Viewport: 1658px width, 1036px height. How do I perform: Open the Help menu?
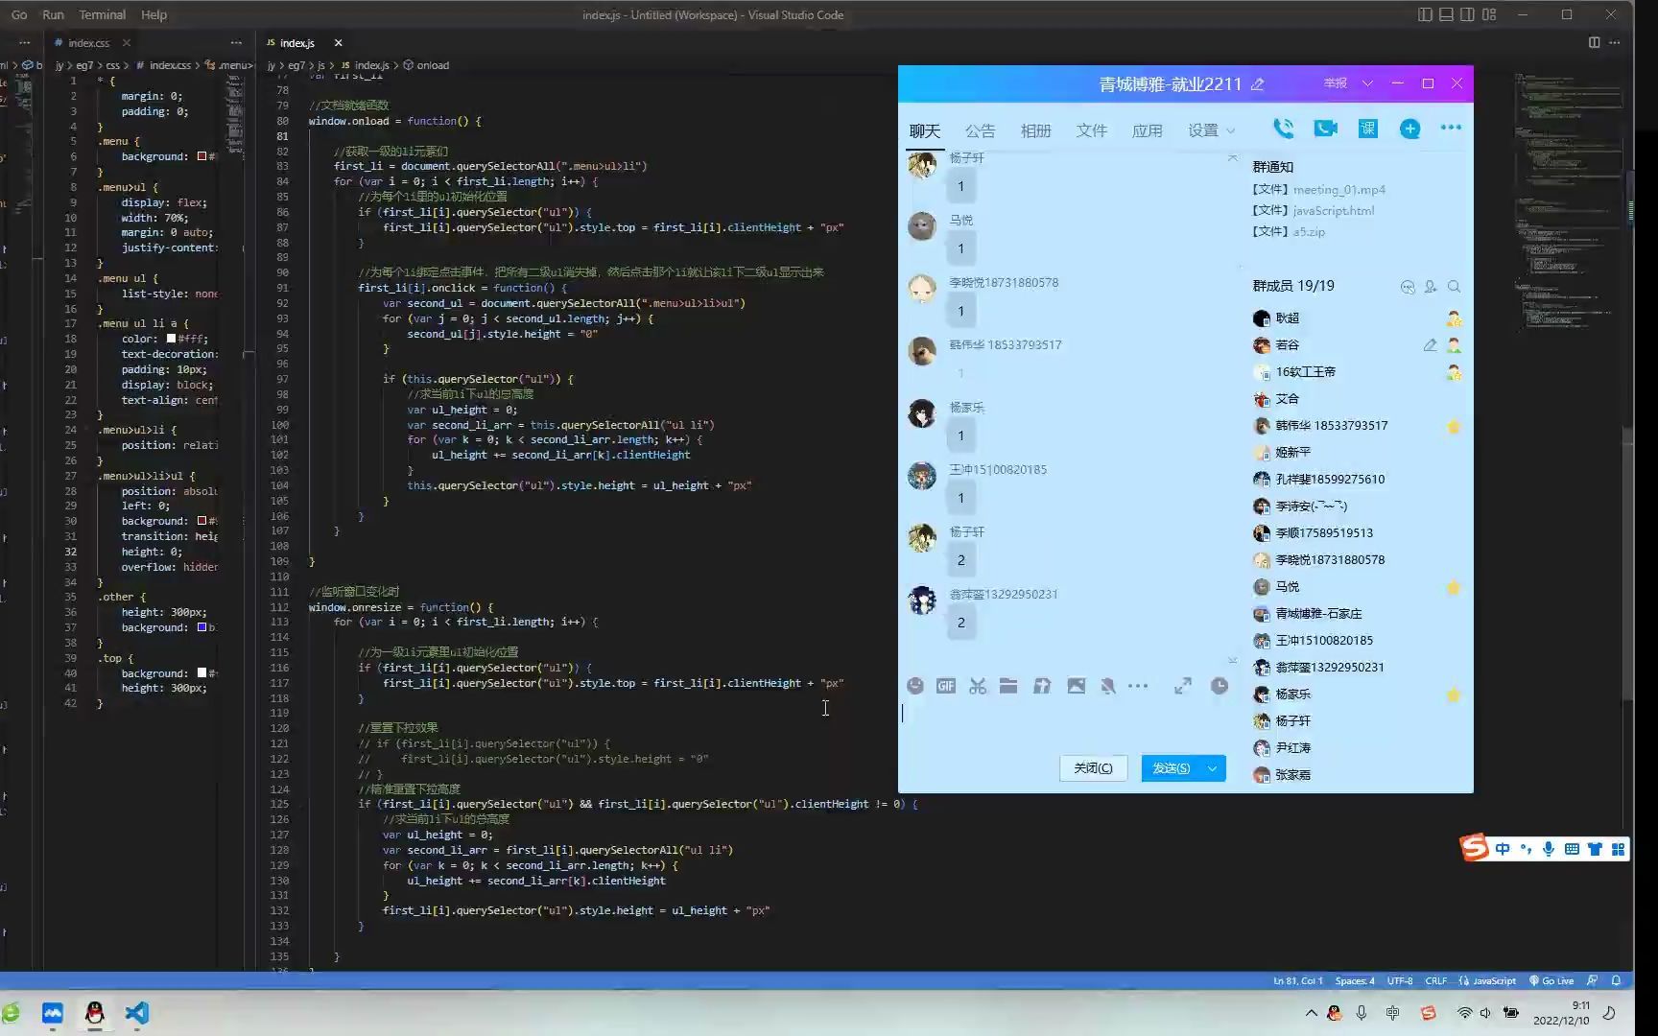point(154,14)
